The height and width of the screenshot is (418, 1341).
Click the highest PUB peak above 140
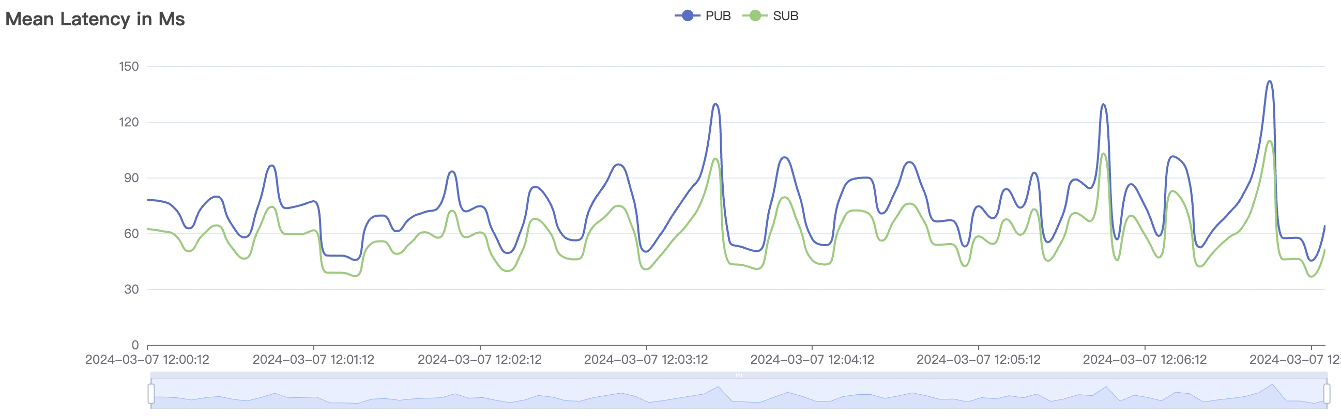[1270, 82]
